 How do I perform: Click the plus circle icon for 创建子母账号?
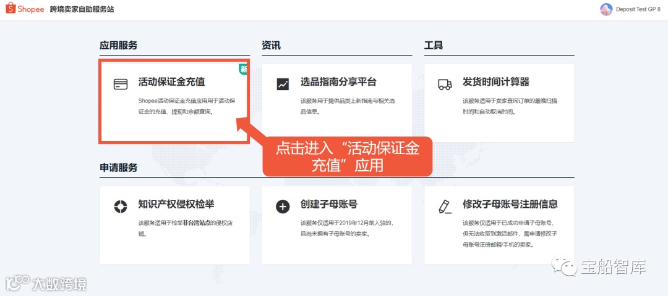click(x=283, y=207)
